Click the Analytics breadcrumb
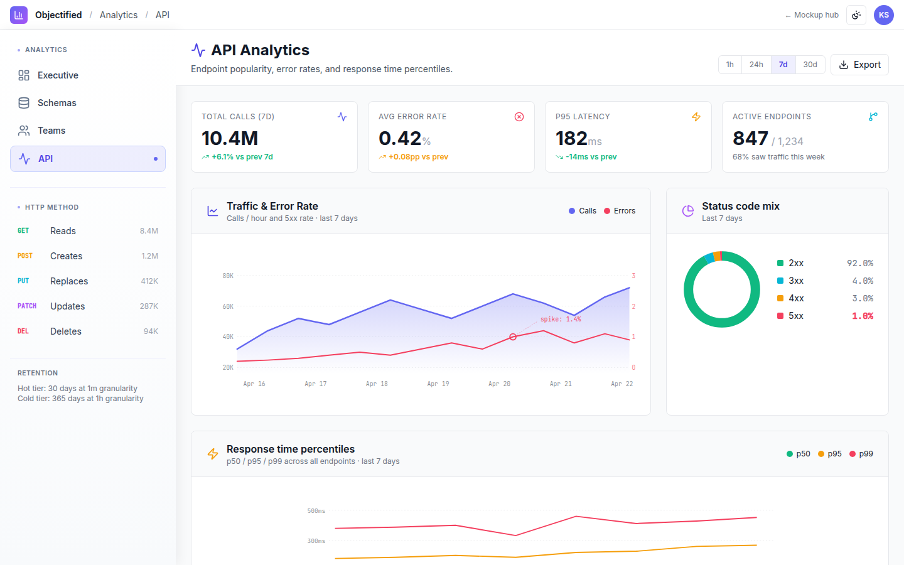 (119, 15)
